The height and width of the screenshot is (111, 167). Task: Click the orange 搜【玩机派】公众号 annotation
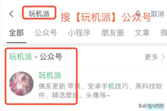106,17
